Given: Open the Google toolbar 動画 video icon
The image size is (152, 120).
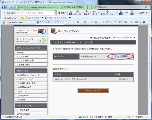Looking at the screenshot, I should 71,13.
